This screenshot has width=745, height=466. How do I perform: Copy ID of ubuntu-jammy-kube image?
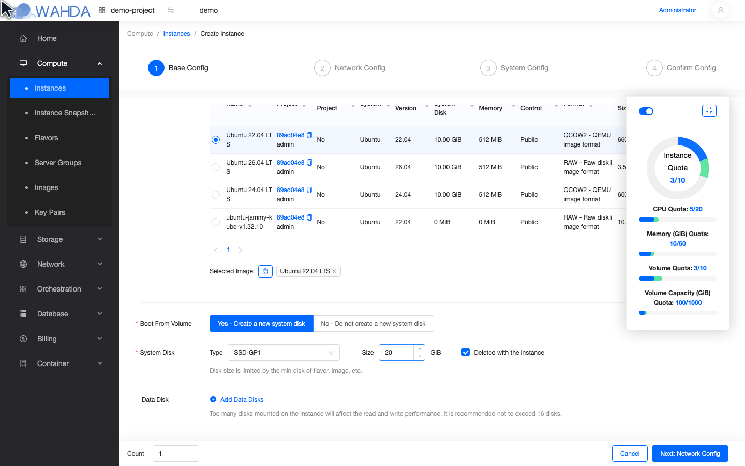(309, 217)
